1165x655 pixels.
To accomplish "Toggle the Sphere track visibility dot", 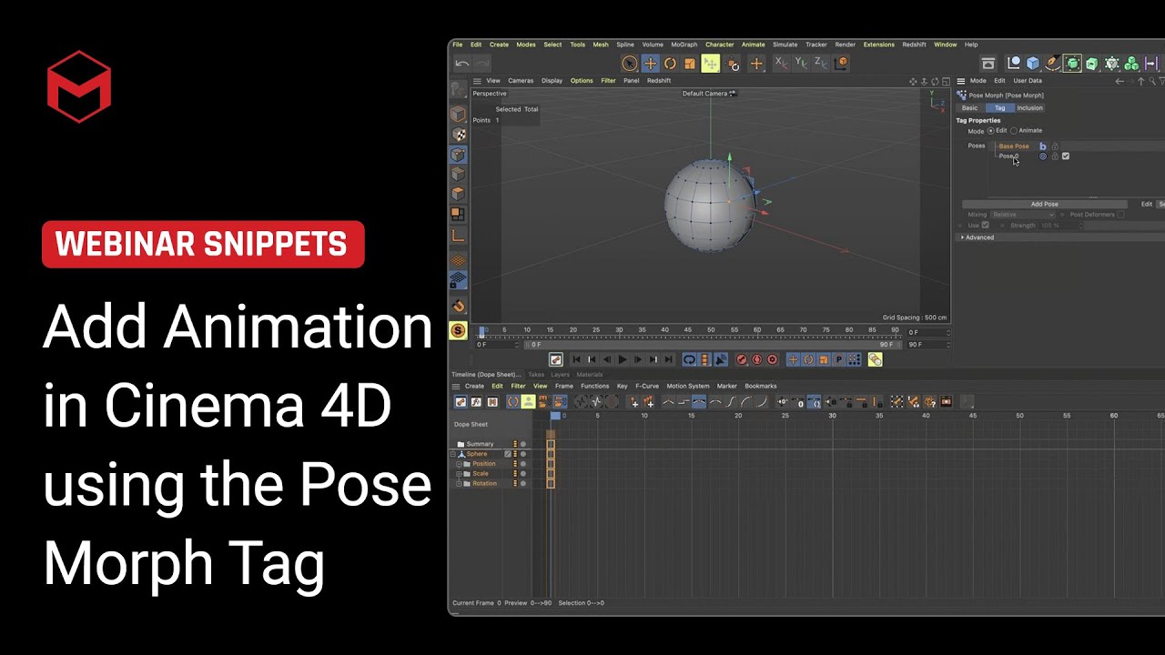I will pos(522,454).
